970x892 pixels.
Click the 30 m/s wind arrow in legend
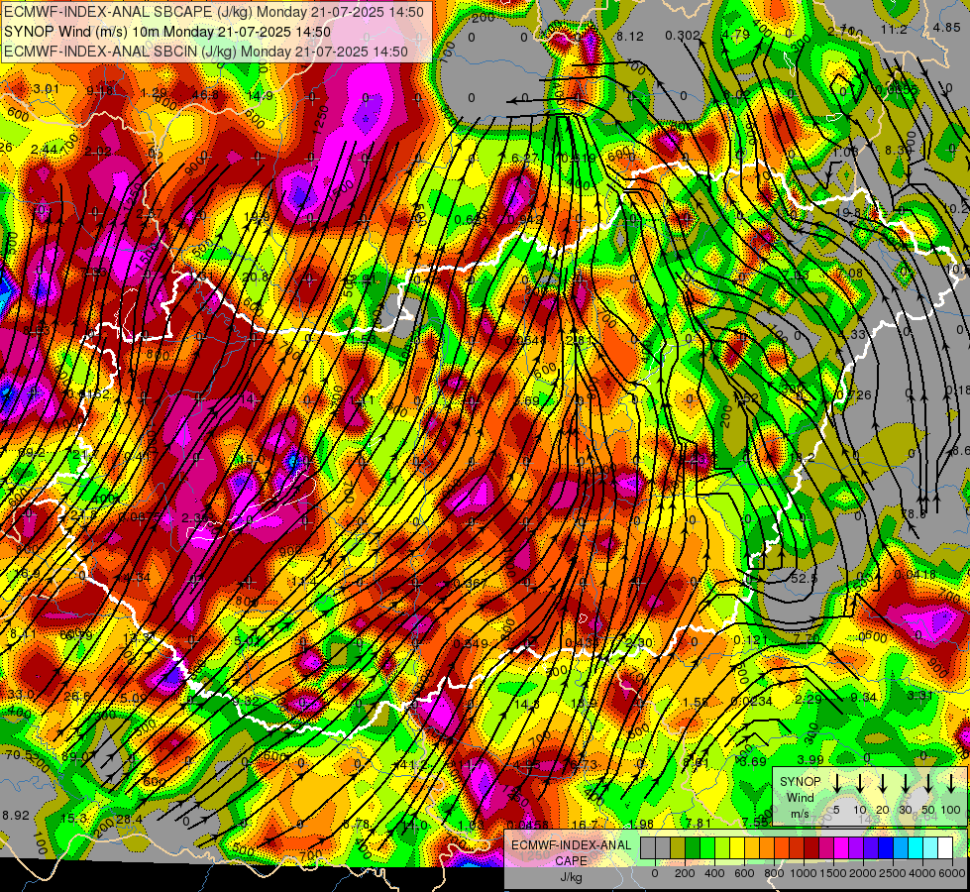[x=906, y=783]
